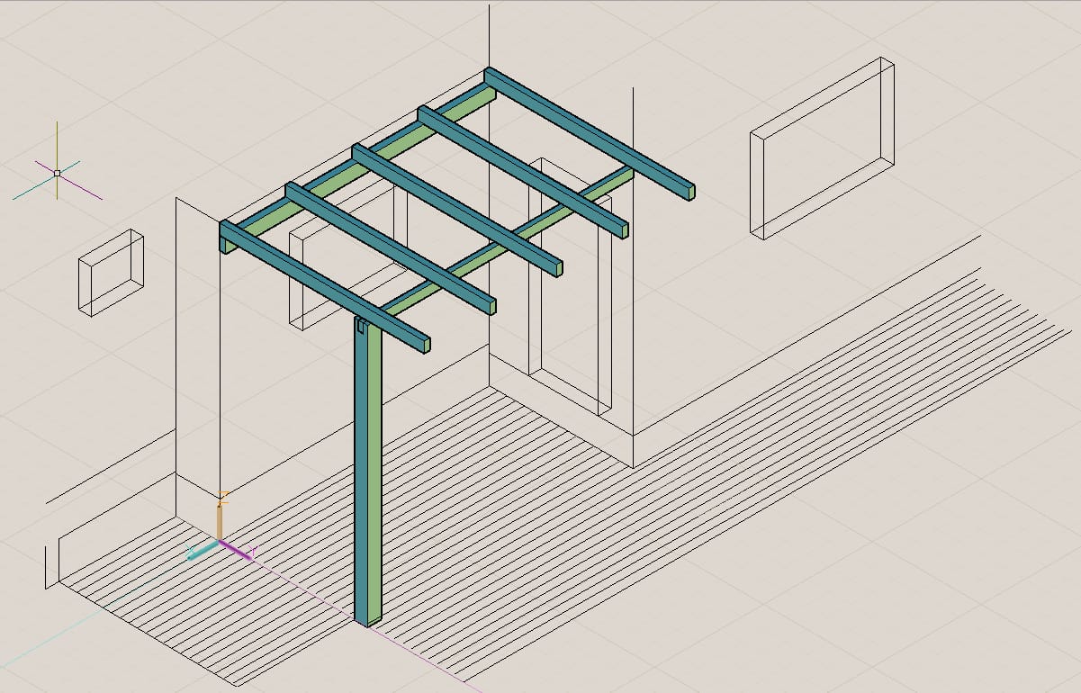The image size is (1081, 693).
Task: Select the orange Z axis of the UCS icon
Action: 221,520
